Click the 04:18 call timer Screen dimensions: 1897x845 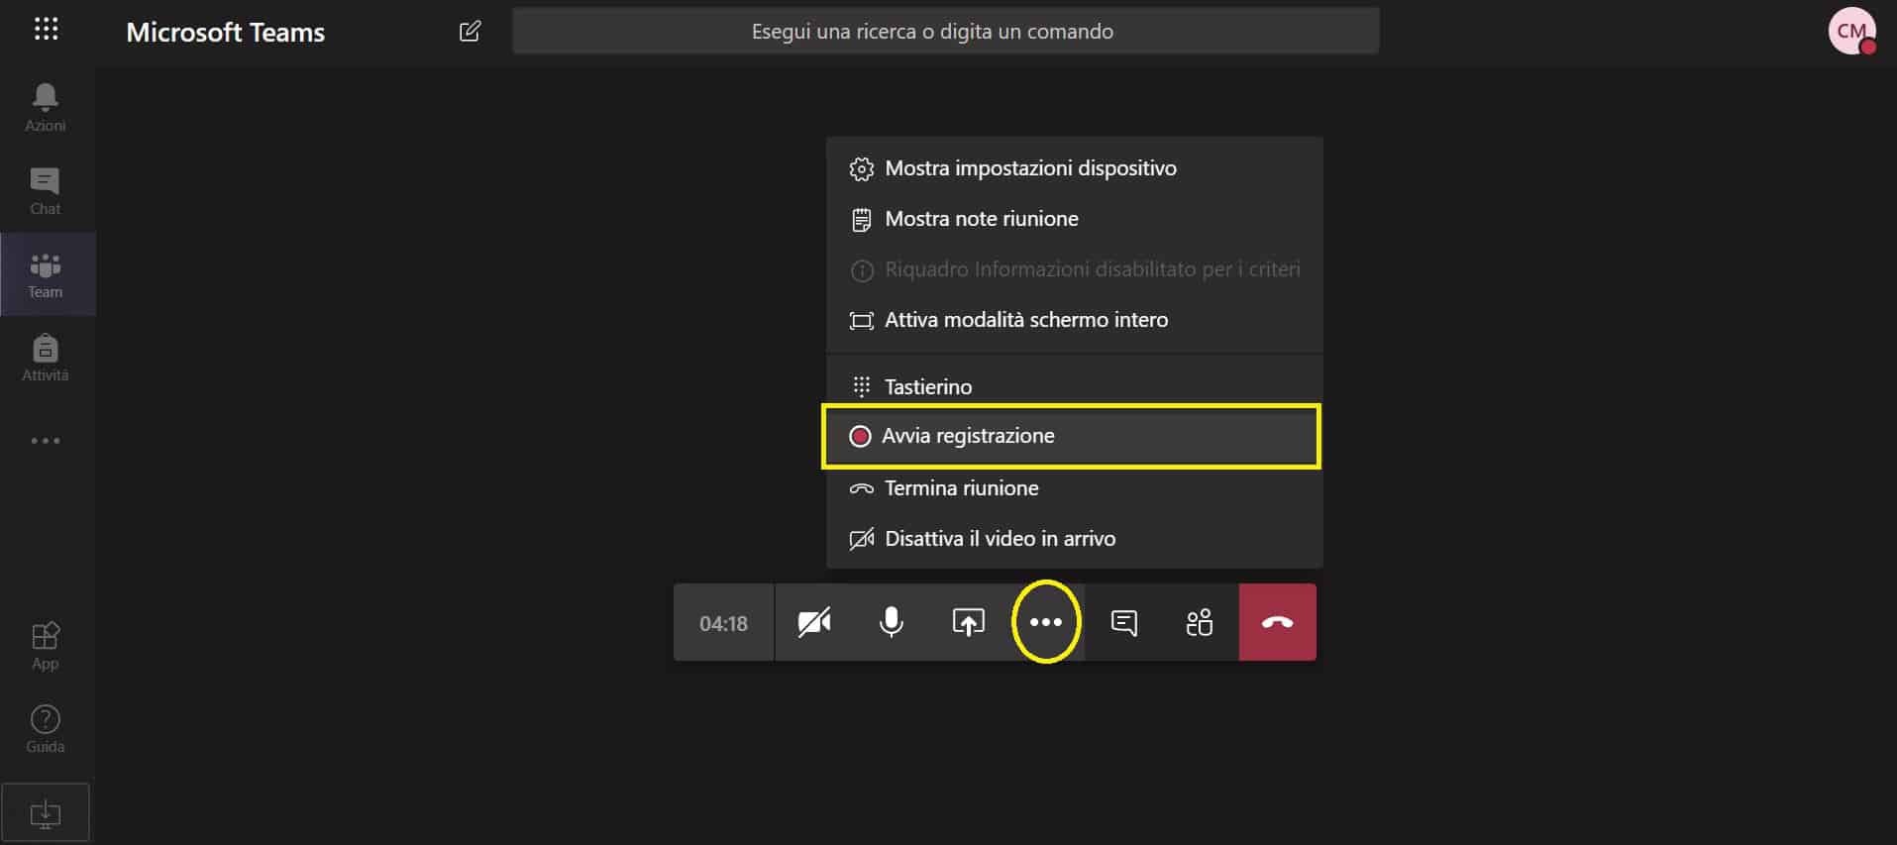point(723,623)
